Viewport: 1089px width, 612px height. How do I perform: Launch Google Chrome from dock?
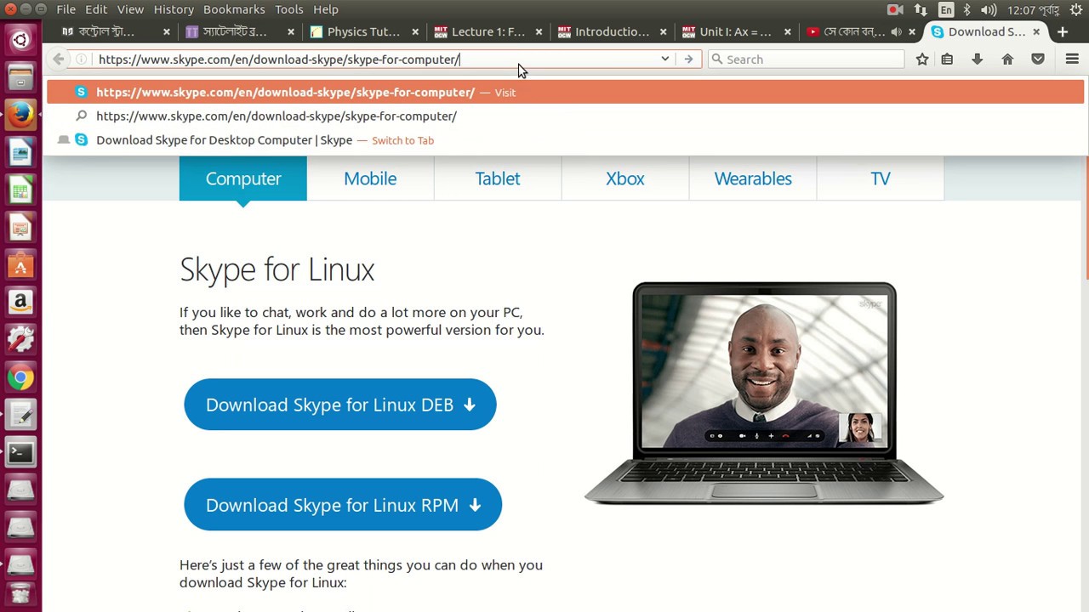coord(20,377)
